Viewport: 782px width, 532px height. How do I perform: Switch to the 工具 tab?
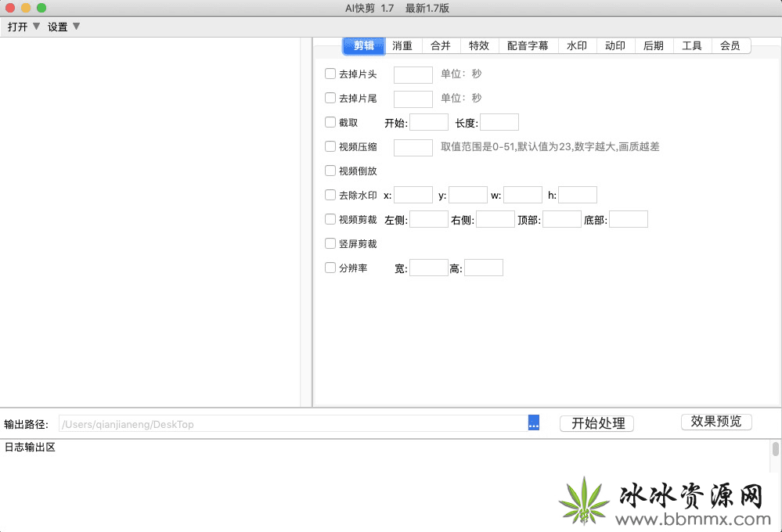coord(692,46)
